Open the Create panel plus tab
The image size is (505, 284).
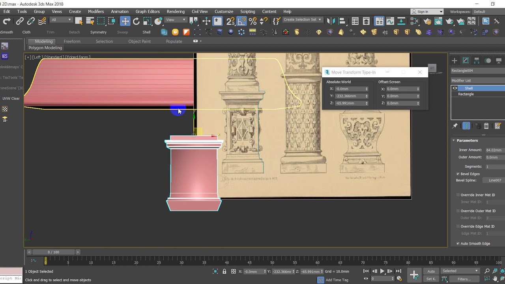(x=454, y=60)
